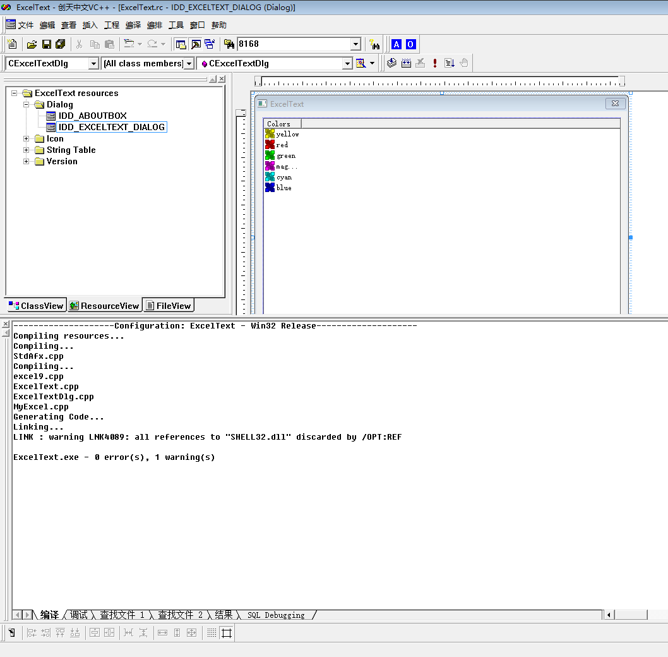The image size is (668, 657).
Task: Open the 编辑 menu
Action: pos(47,25)
